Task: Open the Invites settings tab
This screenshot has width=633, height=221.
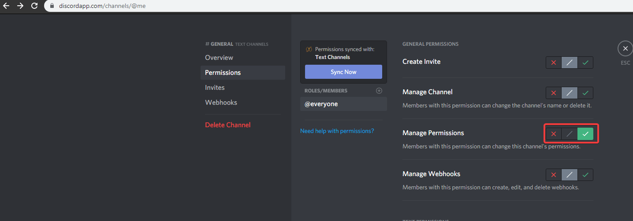Action: pos(242,88)
